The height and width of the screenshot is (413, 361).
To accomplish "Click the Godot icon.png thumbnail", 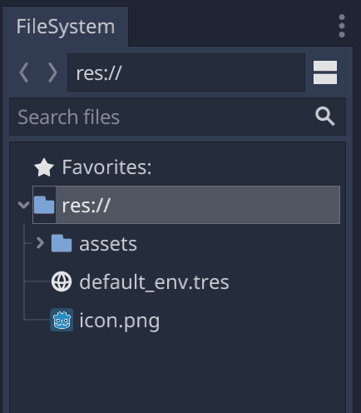I will [62, 320].
